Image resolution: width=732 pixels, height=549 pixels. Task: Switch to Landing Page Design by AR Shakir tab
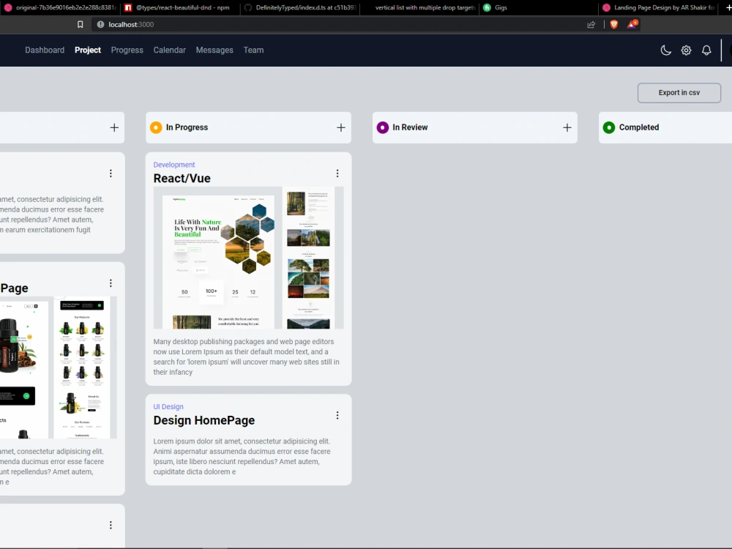click(x=659, y=7)
